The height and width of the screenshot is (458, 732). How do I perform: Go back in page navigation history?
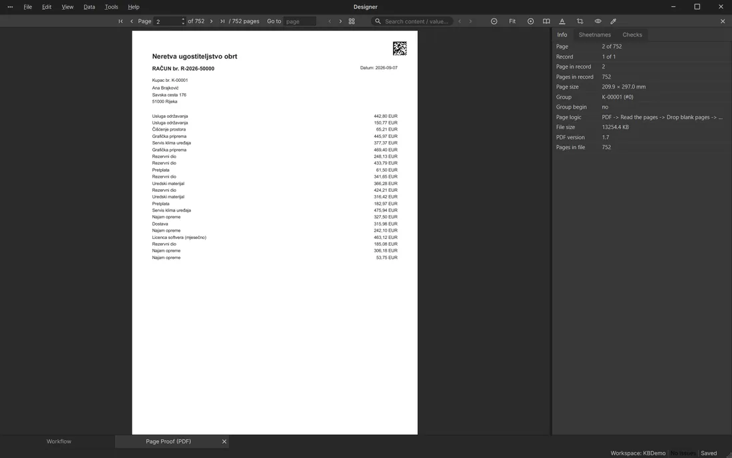[329, 21]
